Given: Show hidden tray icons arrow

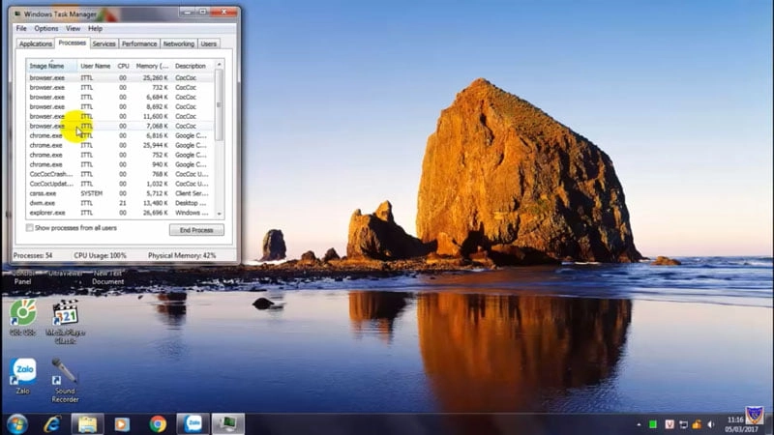Looking at the screenshot, I should (x=639, y=424).
